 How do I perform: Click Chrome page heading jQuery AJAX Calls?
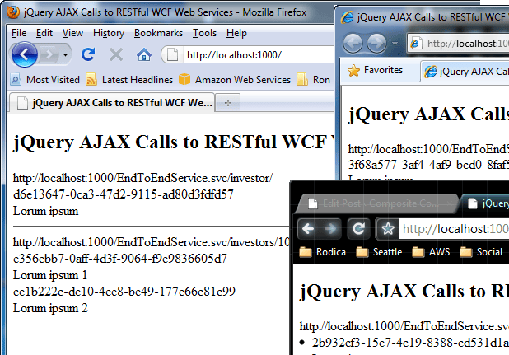pos(404,291)
